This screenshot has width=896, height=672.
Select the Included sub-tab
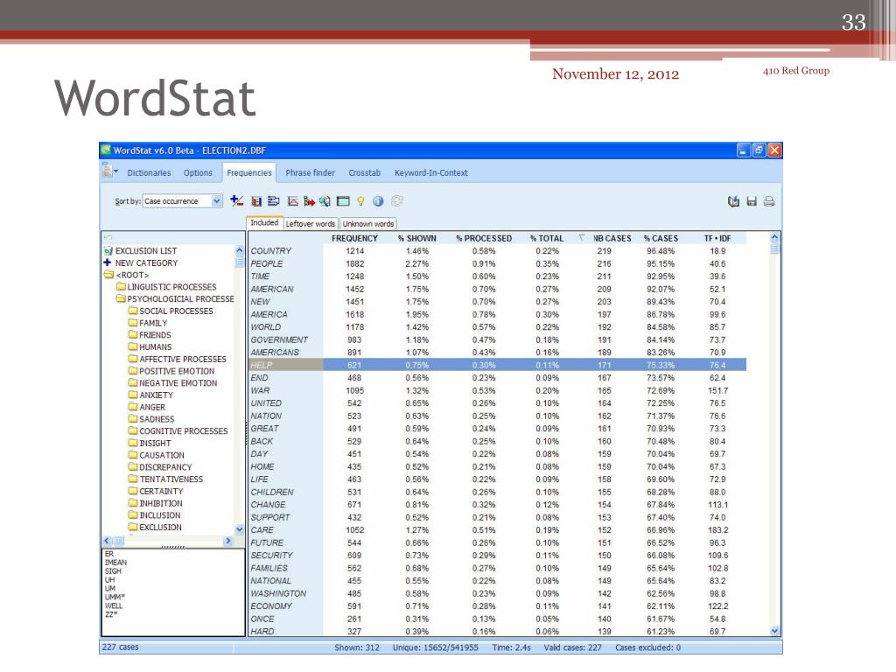264,223
